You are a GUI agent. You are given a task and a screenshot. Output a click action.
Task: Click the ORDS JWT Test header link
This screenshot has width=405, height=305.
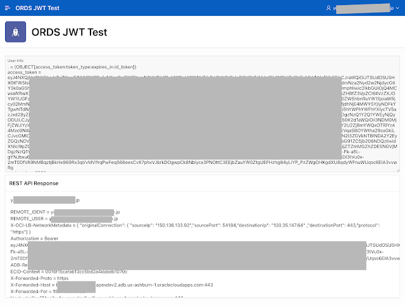tap(37, 8)
